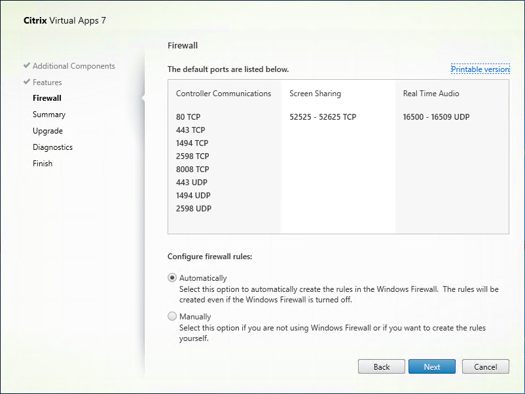
Task: Go back using the Back button
Action: click(382, 367)
